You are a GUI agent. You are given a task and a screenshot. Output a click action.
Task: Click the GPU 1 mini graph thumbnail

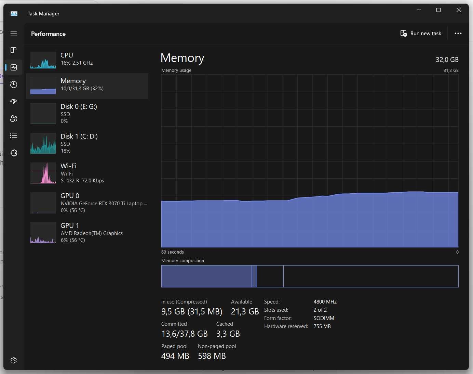point(43,233)
